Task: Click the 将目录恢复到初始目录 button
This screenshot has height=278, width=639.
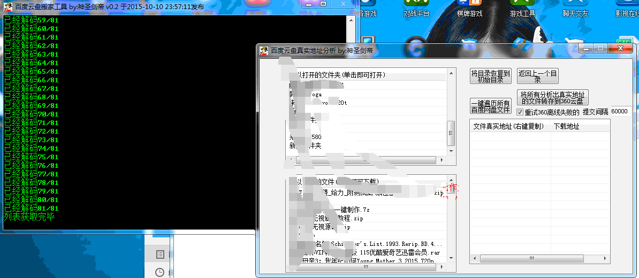Action: tap(490, 76)
